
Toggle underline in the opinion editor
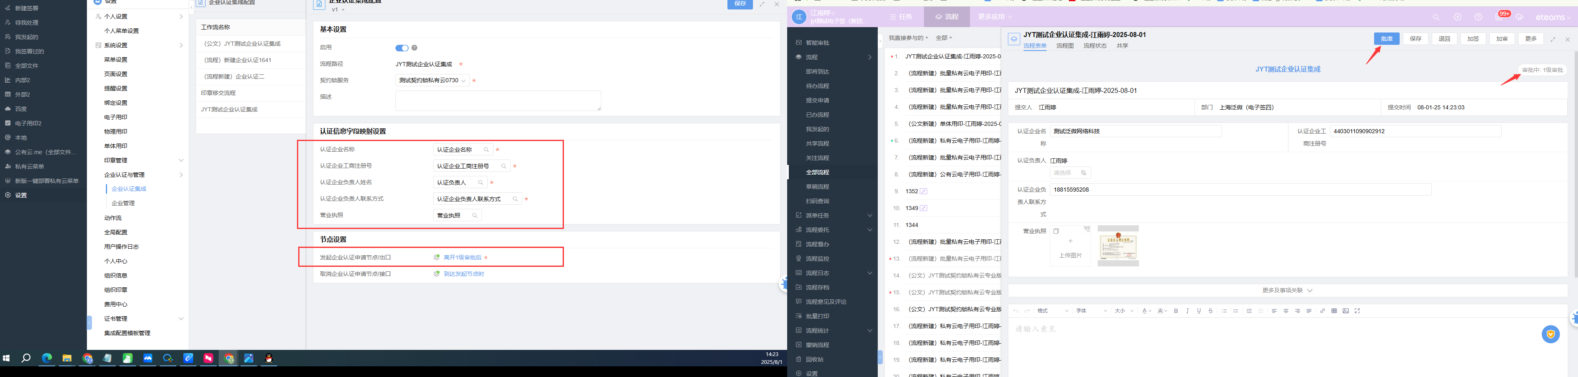(1199, 311)
